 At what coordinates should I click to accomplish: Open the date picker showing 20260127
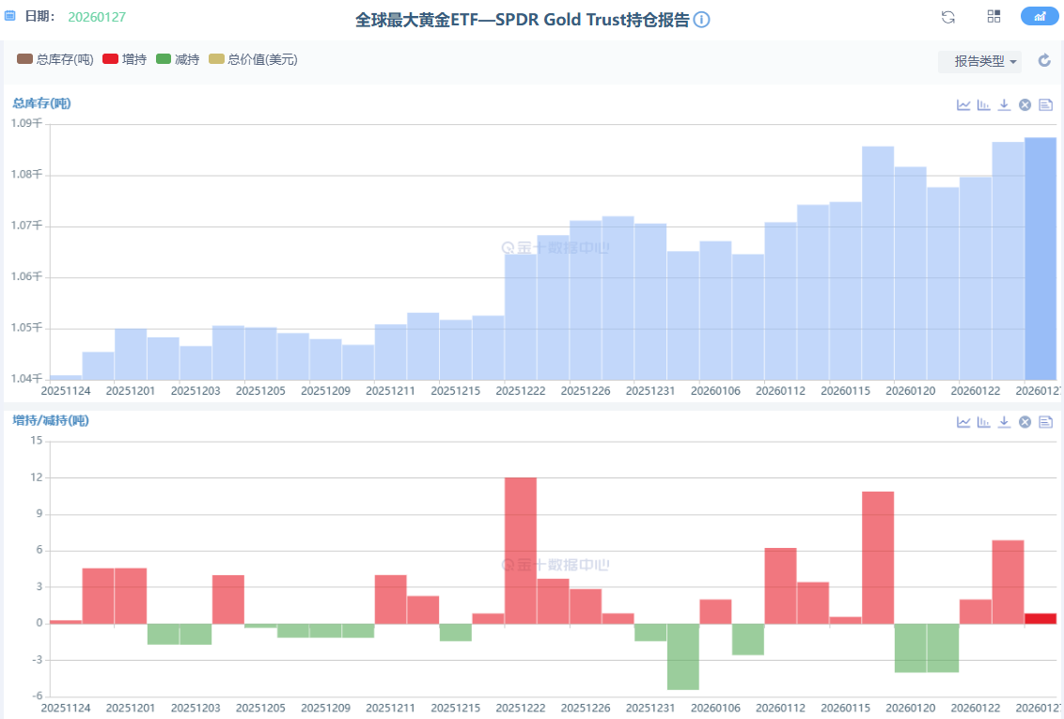pos(97,17)
